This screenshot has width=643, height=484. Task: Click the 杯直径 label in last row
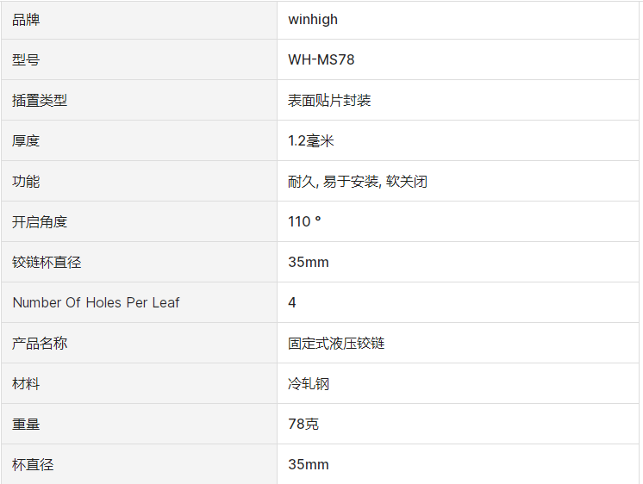click(33, 465)
